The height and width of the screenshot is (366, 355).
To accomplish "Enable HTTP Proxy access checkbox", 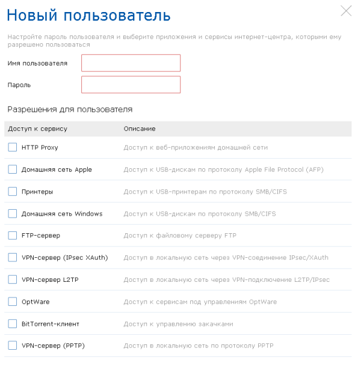I will click(13, 147).
